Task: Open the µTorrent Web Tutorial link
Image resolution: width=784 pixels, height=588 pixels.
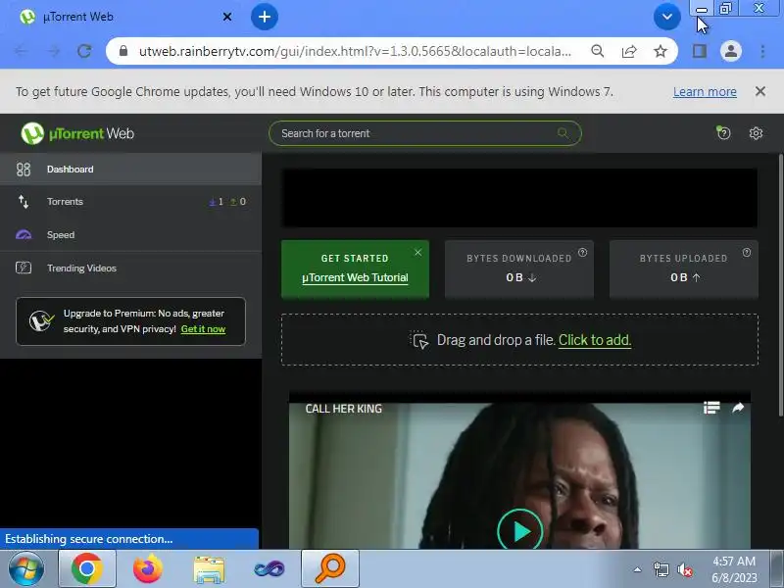Action: (x=355, y=277)
